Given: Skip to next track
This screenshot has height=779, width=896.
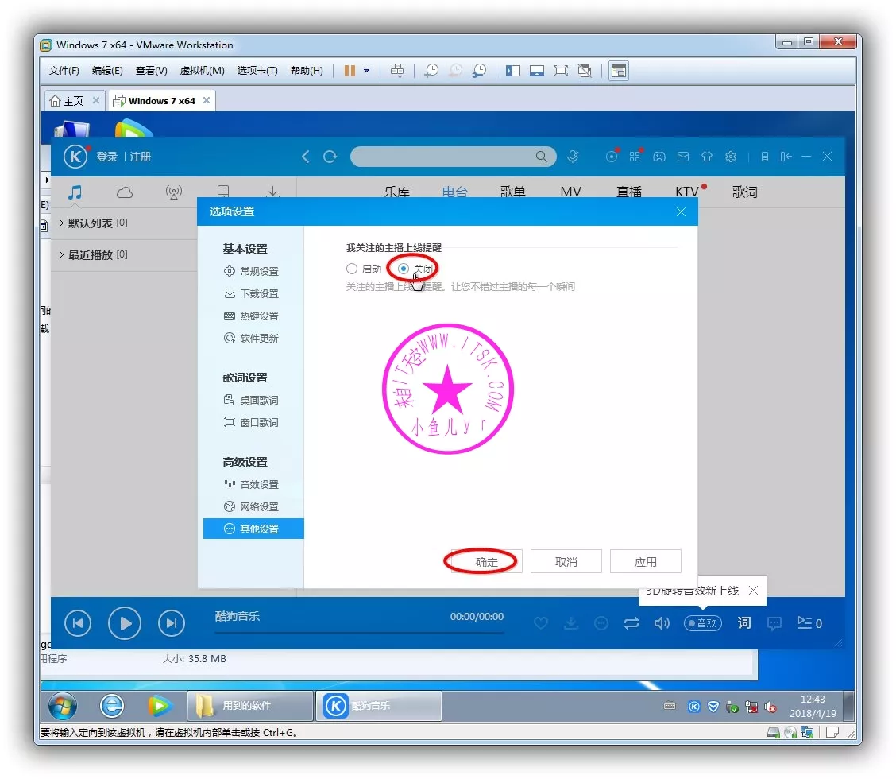Looking at the screenshot, I should (x=172, y=623).
